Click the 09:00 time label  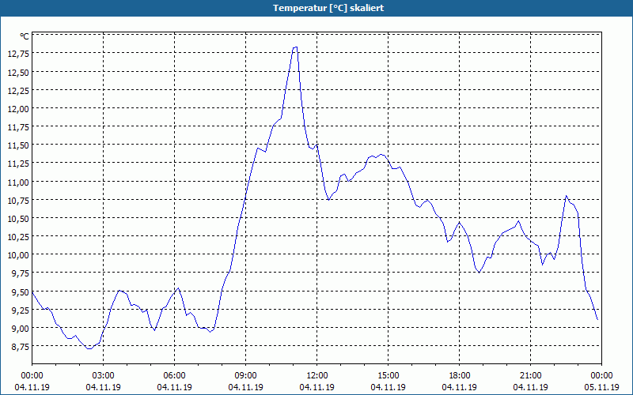[x=245, y=376]
